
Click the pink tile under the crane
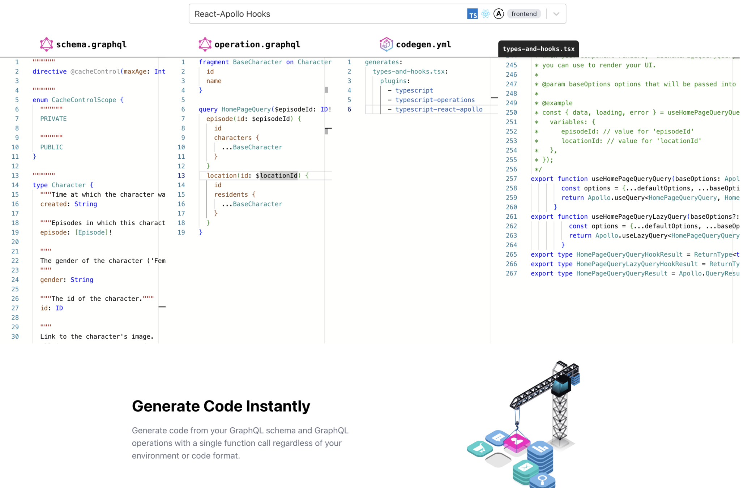pos(517,442)
